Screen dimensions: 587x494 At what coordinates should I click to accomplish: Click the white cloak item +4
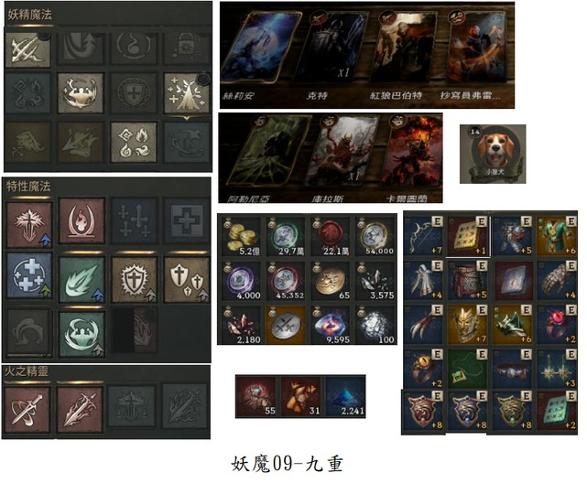pyautogui.click(x=424, y=280)
